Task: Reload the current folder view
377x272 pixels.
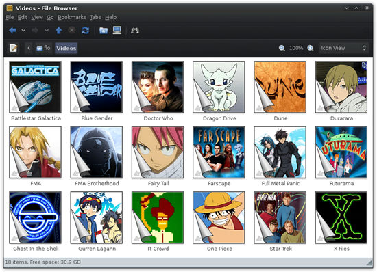Action: pyautogui.click(x=86, y=31)
